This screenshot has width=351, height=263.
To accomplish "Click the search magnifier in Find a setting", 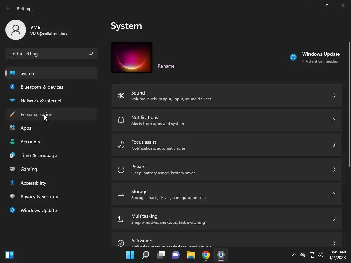I will (90, 54).
